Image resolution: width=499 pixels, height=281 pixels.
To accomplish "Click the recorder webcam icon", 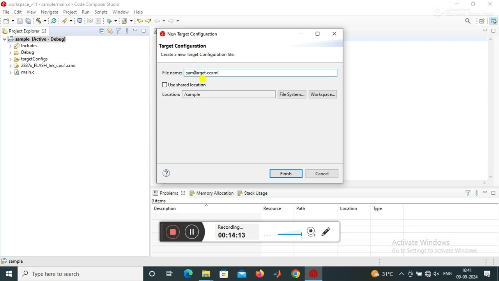I will pos(311,232).
